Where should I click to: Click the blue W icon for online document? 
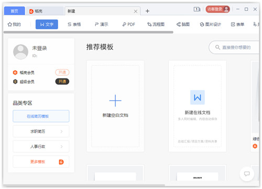(x=198, y=97)
